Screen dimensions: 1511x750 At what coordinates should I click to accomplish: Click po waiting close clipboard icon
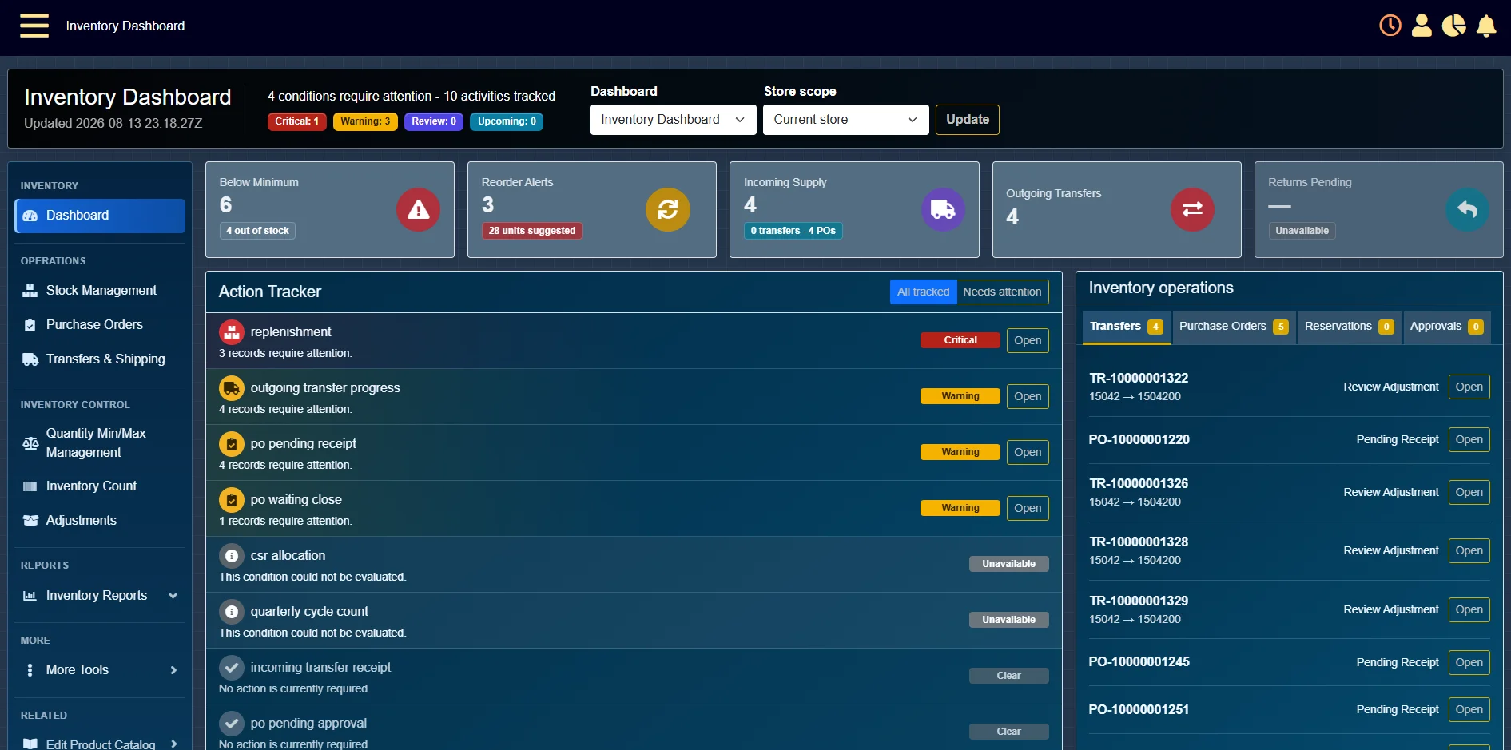click(x=232, y=500)
